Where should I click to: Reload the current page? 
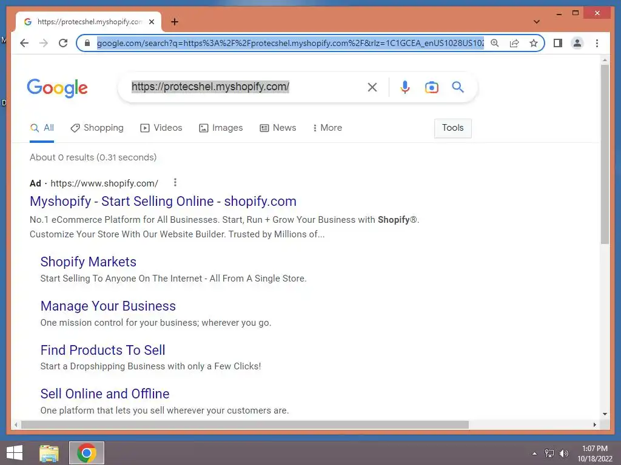pos(63,43)
